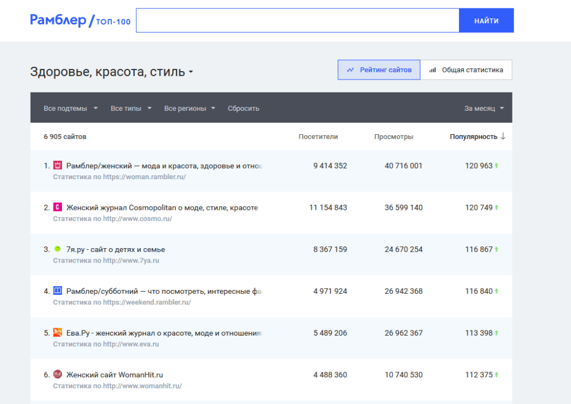Click Сбросить to reset filters
This screenshot has height=404, width=571.
(x=243, y=109)
